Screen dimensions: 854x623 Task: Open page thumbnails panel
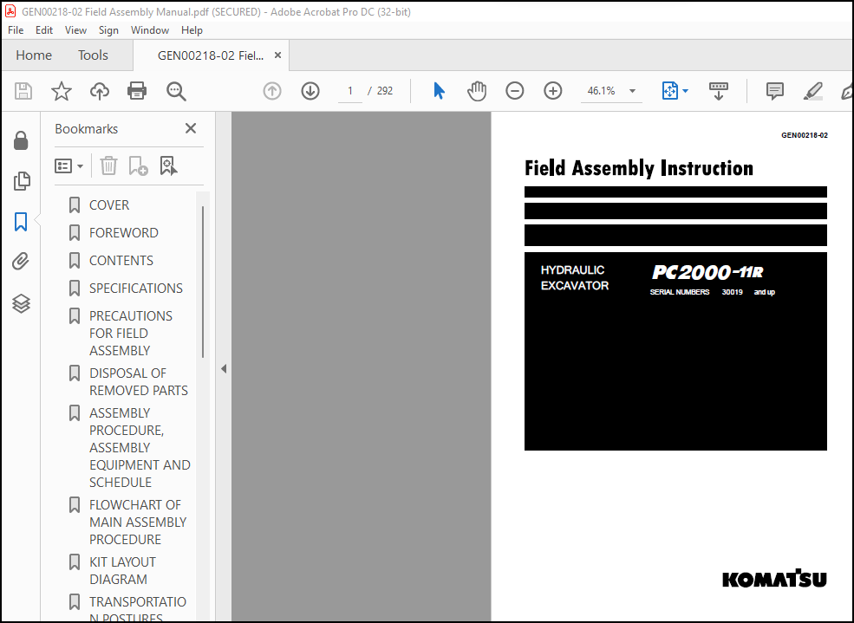tap(21, 181)
